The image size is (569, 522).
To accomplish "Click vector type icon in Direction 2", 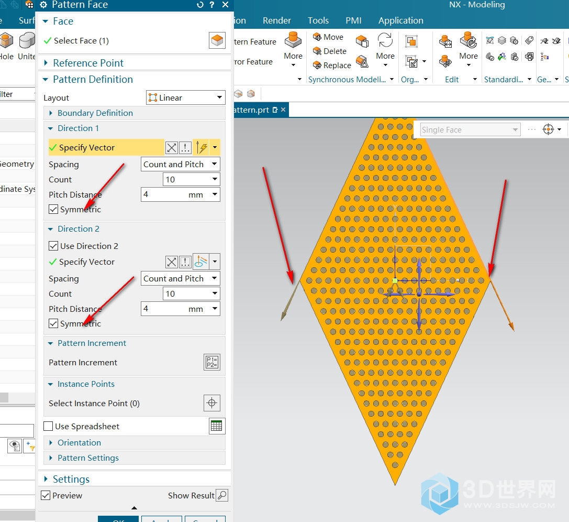I will [x=202, y=262].
